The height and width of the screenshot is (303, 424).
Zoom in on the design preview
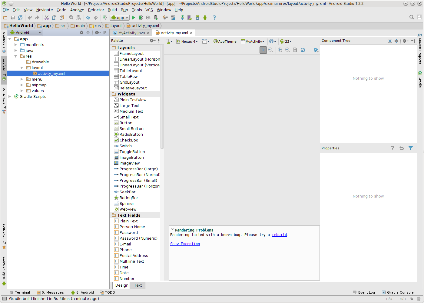point(280,50)
